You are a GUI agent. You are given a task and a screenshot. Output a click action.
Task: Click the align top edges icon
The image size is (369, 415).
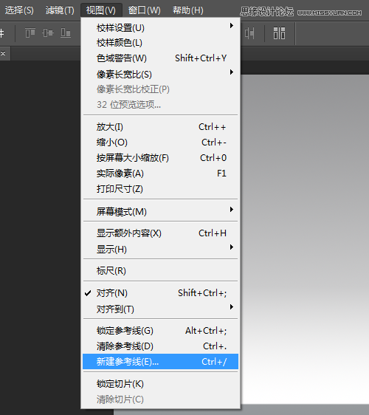[x=30, y=33]
